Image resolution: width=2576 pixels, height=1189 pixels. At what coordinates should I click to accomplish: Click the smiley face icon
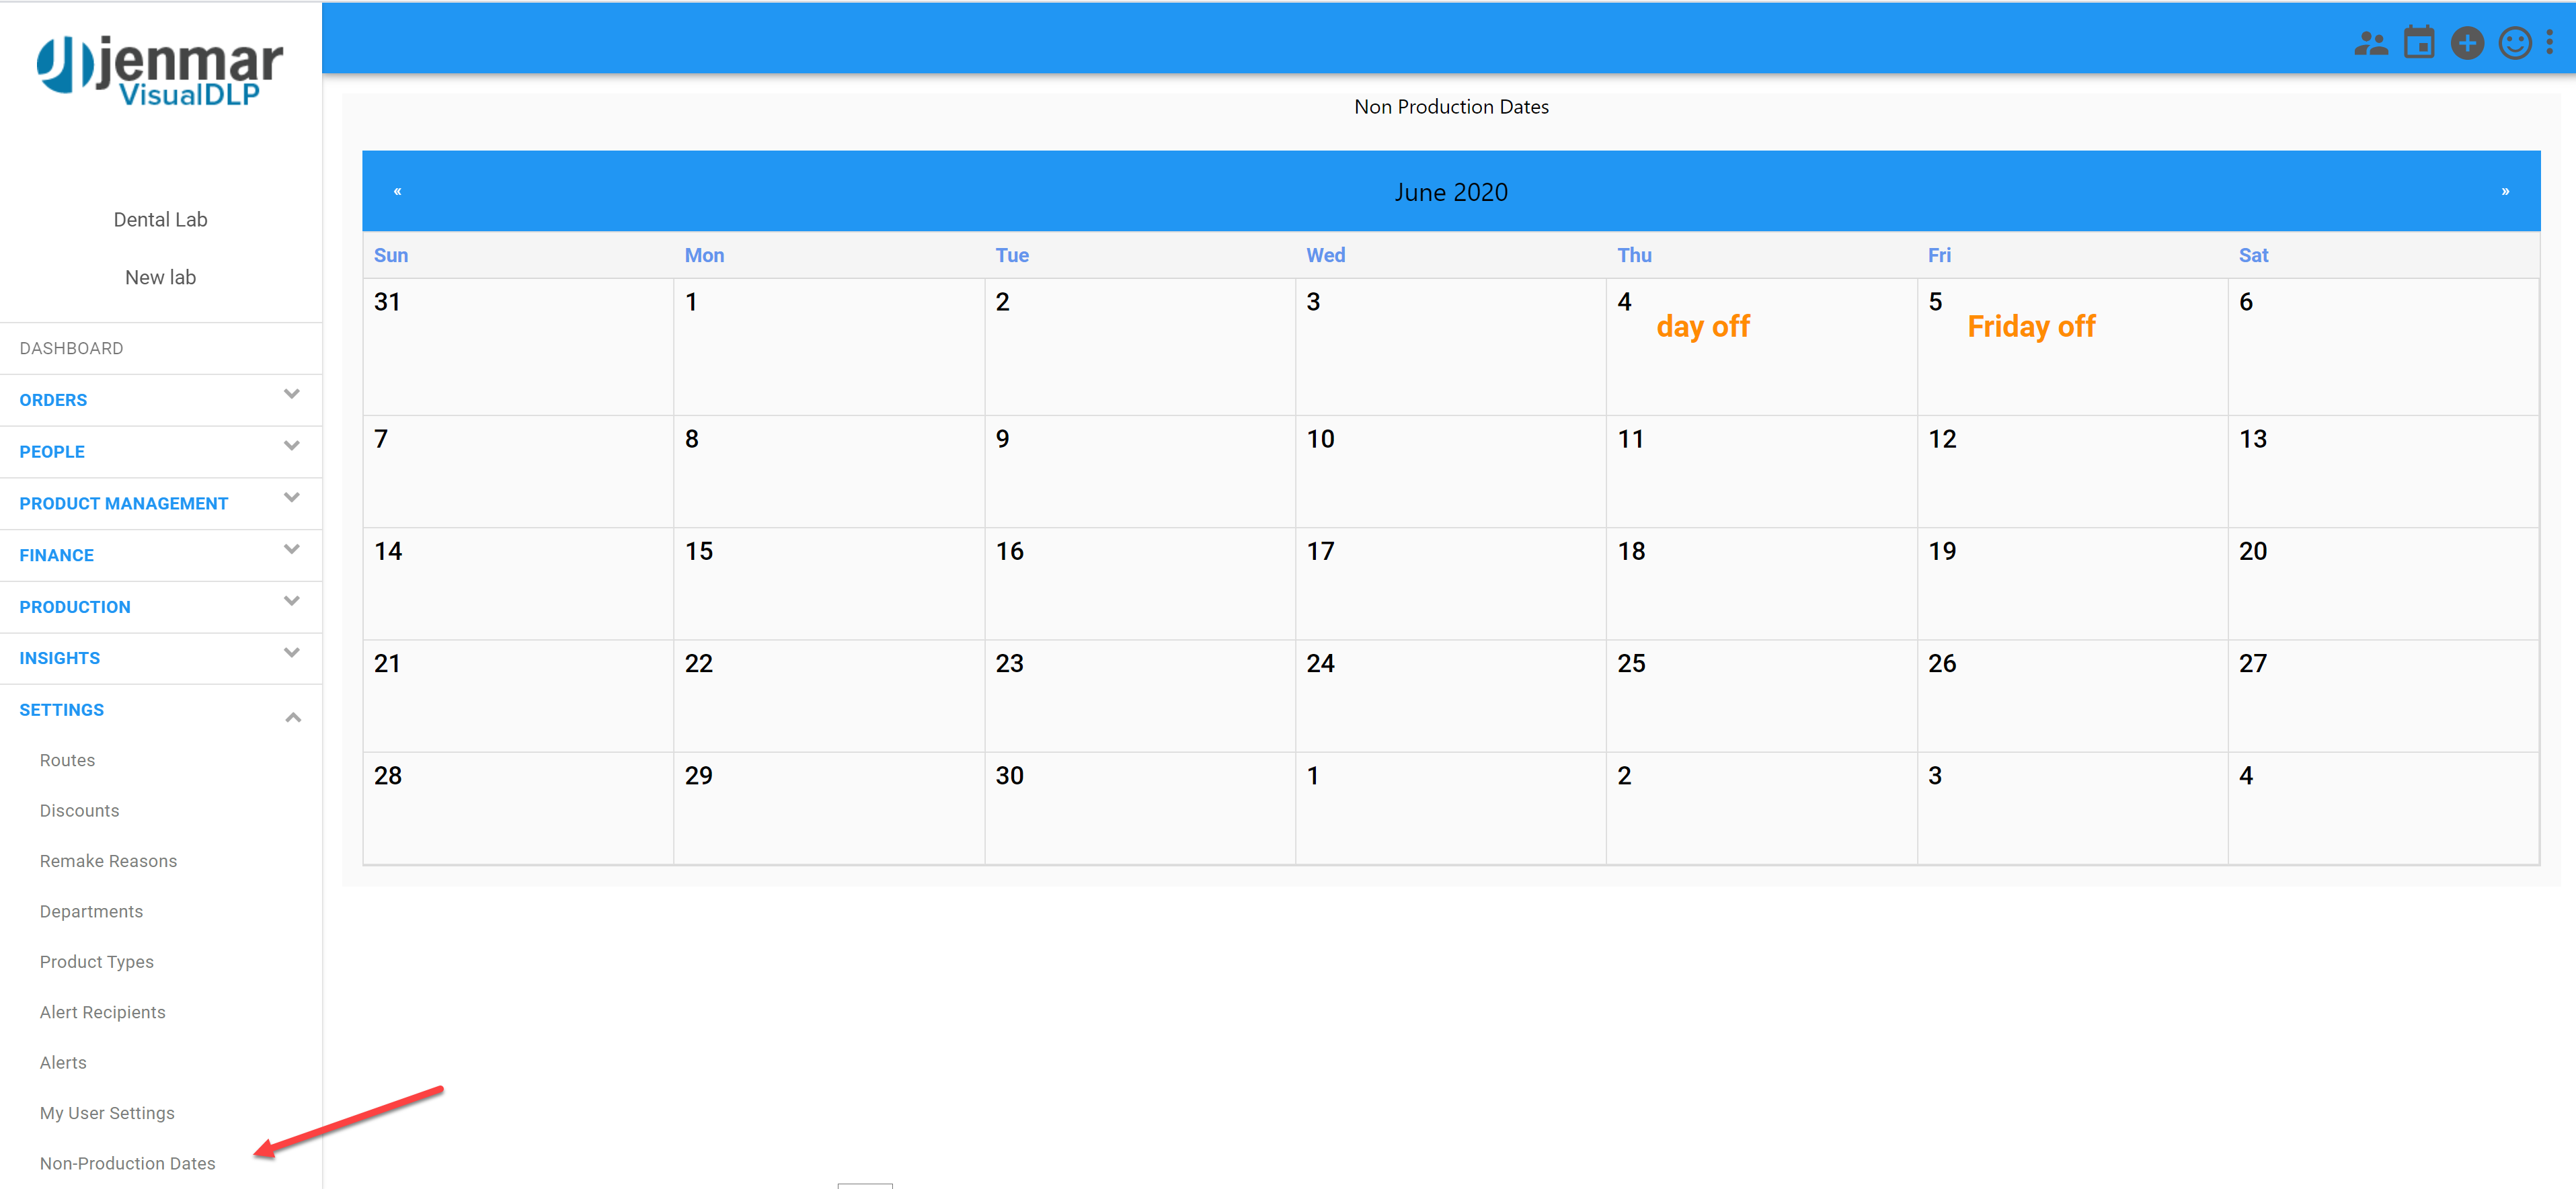[x=2514, y=43]
